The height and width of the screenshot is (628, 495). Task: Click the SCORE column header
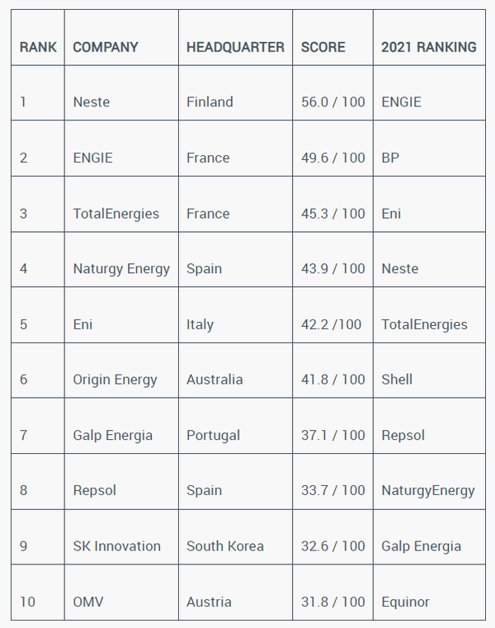click(323, 47)
